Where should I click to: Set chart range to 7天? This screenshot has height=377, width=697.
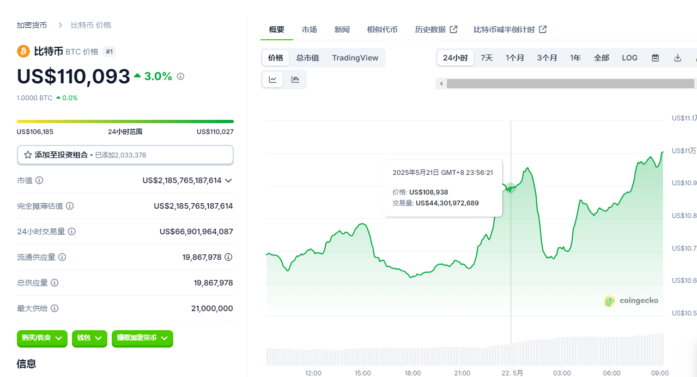487,58
